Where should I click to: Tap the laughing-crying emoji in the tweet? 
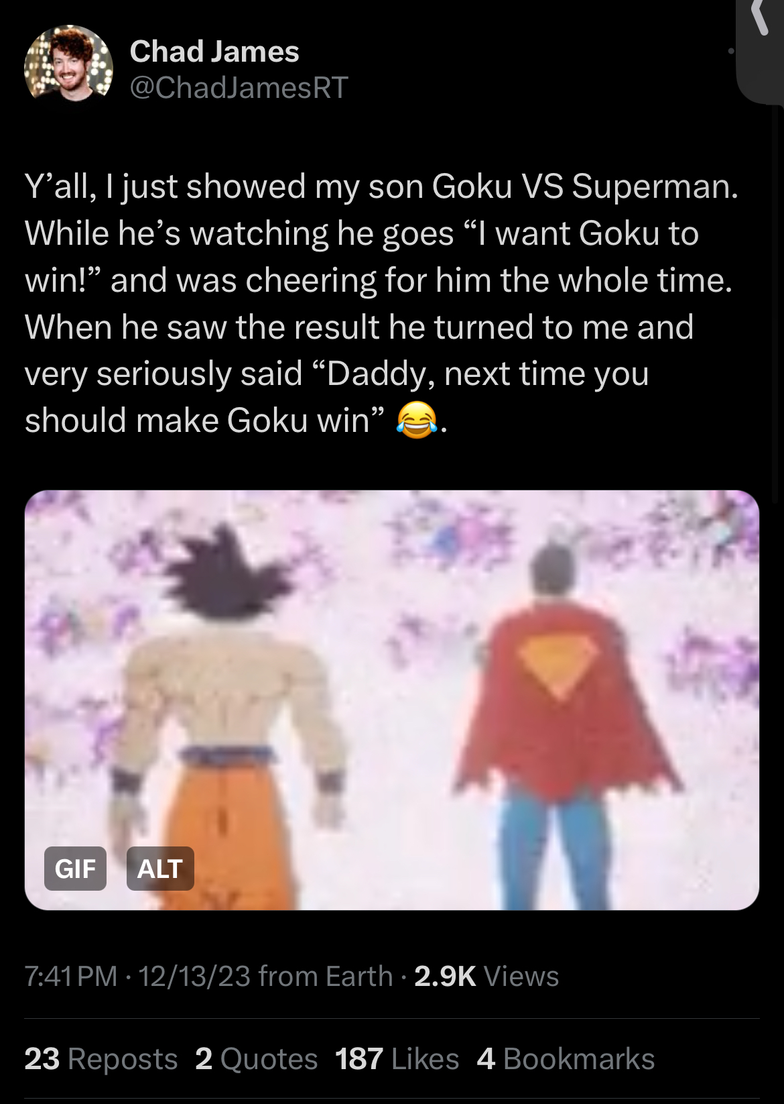coord(417,421)
